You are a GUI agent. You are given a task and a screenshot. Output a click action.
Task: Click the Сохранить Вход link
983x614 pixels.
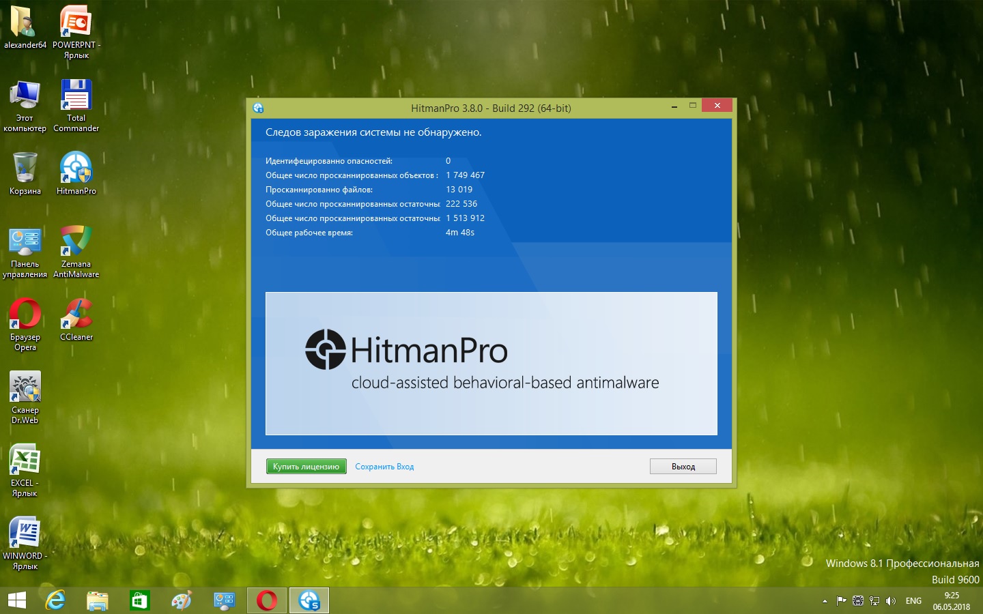click(x=384, y=467)
